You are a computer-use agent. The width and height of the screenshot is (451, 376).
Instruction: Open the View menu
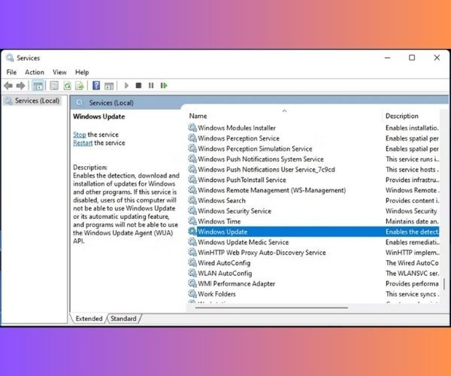pos(59,72)
